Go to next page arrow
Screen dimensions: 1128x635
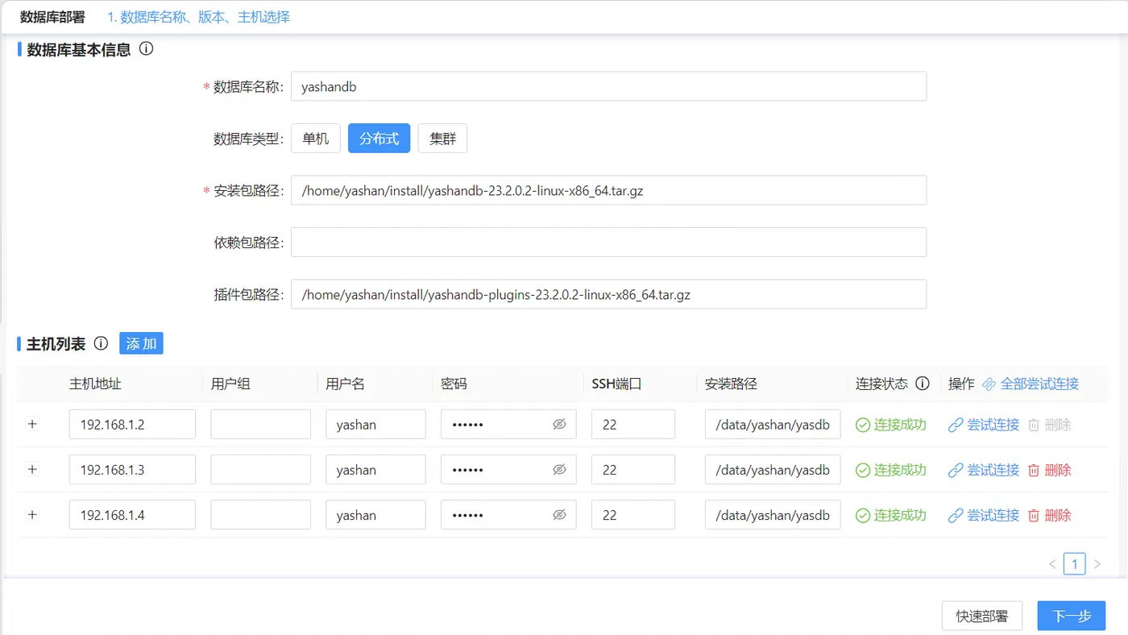click(1097, 564)
